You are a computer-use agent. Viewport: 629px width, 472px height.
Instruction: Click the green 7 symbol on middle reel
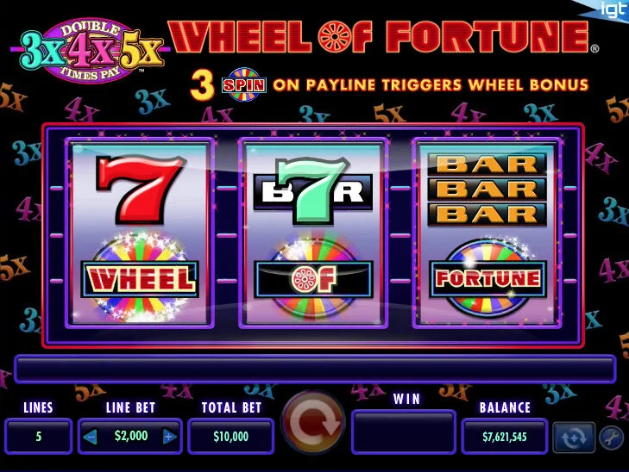[x=313, y=190]
